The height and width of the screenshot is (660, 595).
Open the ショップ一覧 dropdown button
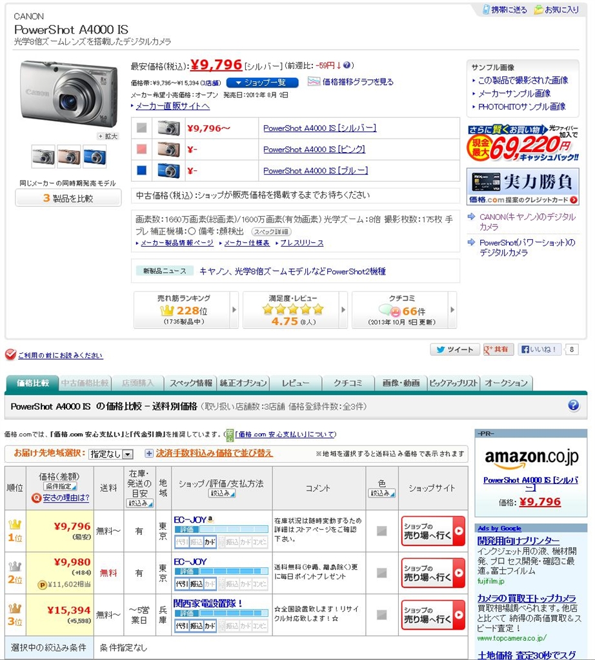click(x=262, y=82)
